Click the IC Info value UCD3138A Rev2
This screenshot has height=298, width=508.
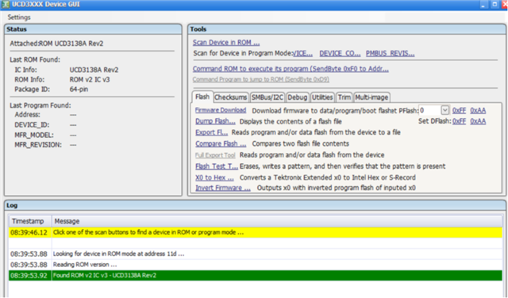coord(94,70)
